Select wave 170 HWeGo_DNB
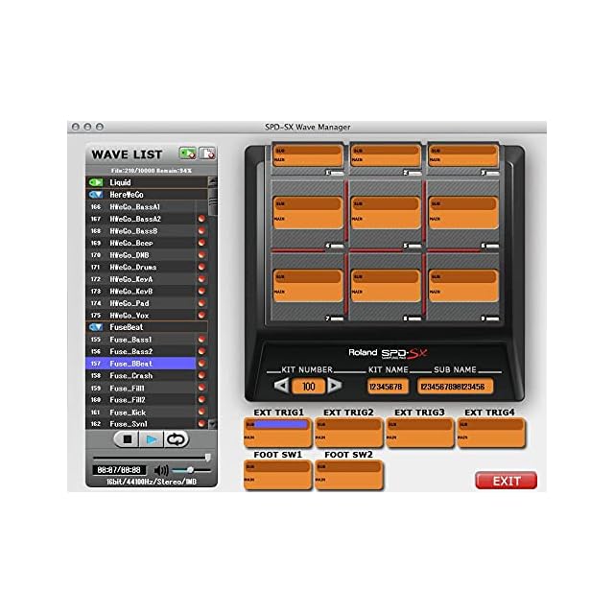Image resolution: width=614 pixels, height=614 pixels. [x=141, y=255]
